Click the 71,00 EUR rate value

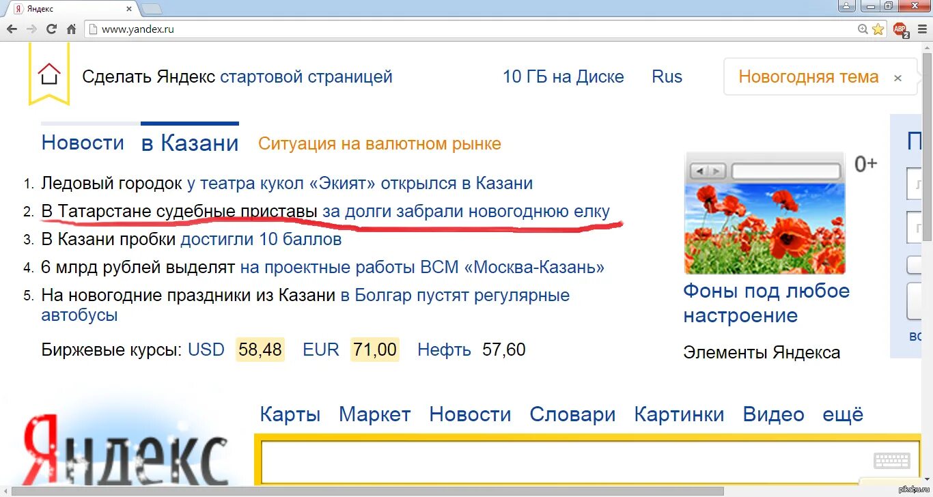[375, 350]
